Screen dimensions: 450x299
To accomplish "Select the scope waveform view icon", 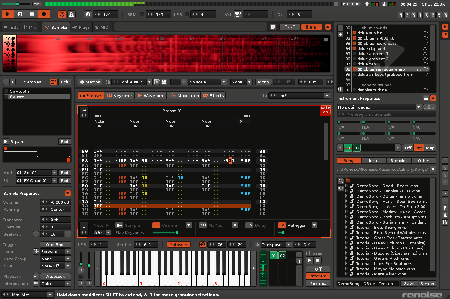I will point(290,27).
